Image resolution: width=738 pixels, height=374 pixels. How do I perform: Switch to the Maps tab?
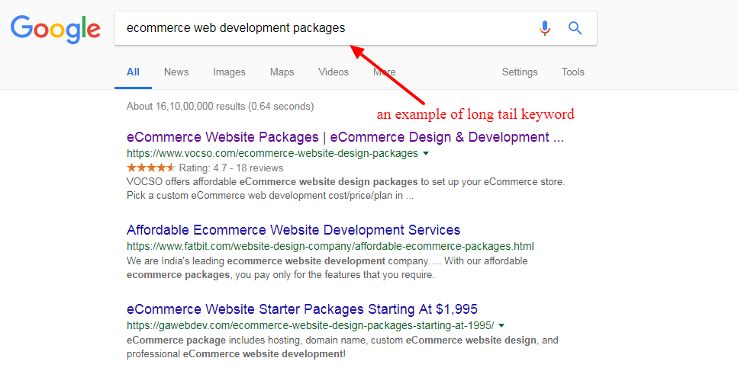(x=282, y=72)
